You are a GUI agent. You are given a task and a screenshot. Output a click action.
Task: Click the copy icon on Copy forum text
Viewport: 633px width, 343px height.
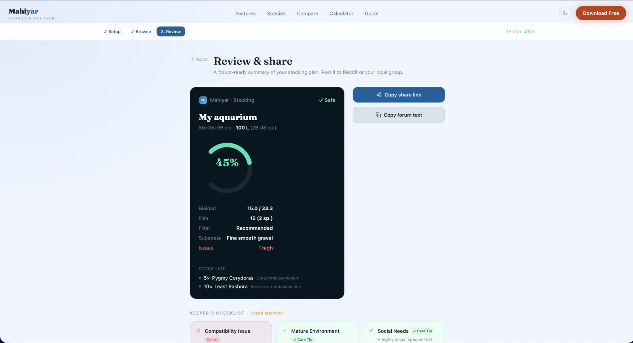378,115
